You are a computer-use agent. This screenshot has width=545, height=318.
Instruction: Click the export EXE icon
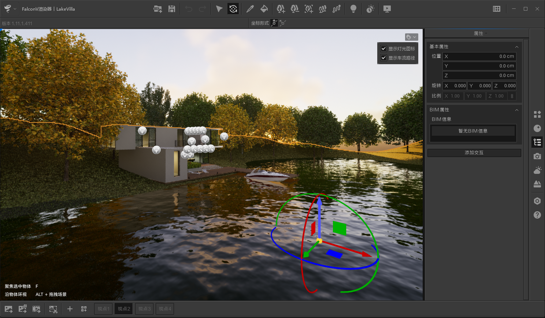click(157, 9)
